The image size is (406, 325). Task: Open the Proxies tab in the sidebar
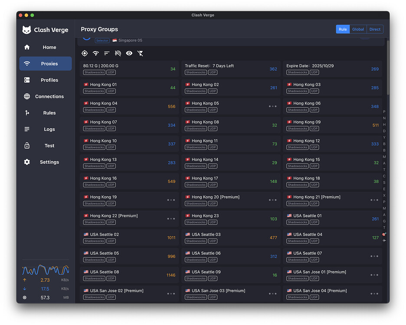tap(46, 64)
